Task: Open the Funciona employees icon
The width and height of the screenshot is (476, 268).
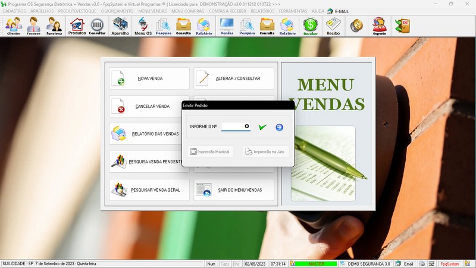Action: pos(54,26)
